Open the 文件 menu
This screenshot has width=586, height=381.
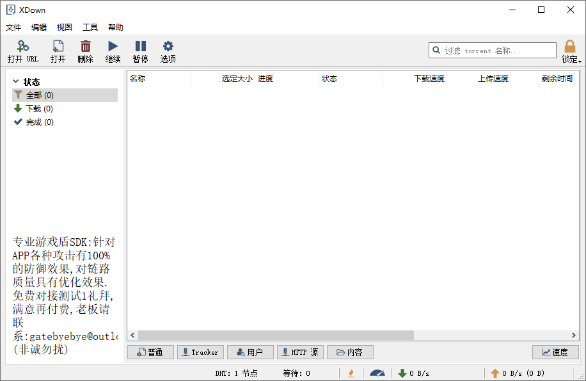13,28
